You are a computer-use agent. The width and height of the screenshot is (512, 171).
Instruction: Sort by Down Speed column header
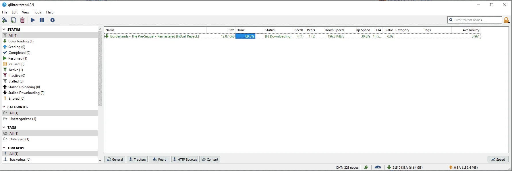(x=331, y=30)
